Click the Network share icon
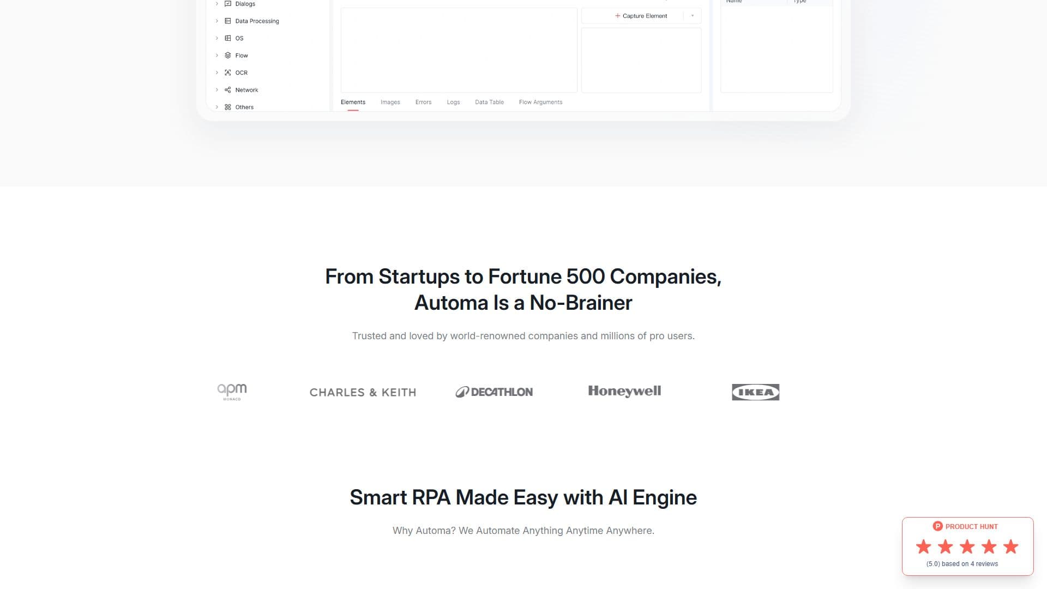The image size is (1047, 589). pos(228,90)
